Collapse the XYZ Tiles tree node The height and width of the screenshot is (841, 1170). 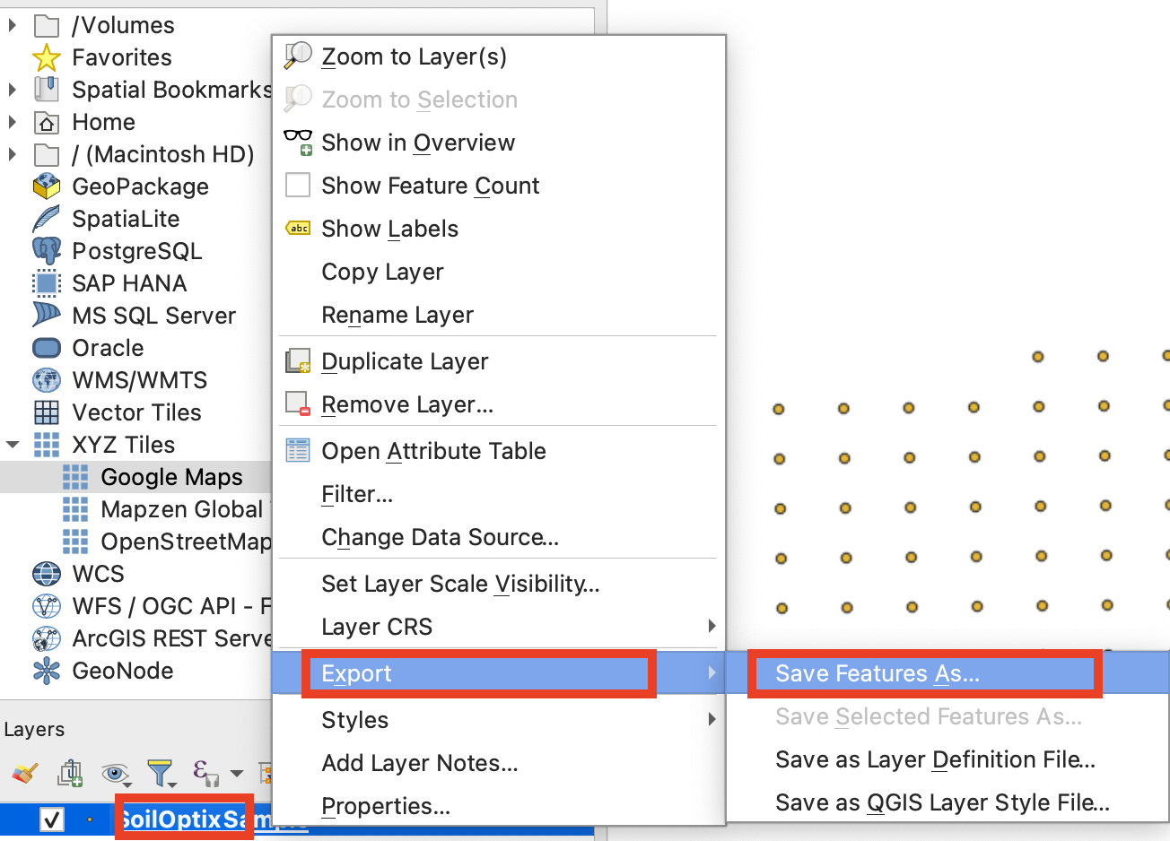coord(13,445)
